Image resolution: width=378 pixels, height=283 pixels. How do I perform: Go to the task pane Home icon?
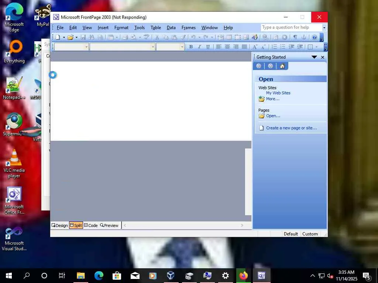(x=282, y=66)
